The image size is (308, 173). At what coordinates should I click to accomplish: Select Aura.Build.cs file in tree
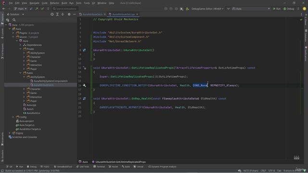point(32,113)
